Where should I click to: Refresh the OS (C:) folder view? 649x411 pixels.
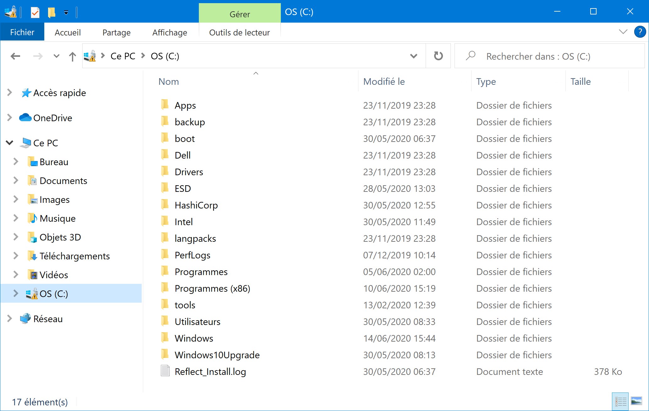438,56
